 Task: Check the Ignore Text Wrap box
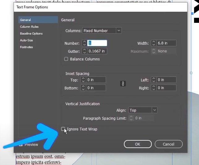(x=63, y=129)
